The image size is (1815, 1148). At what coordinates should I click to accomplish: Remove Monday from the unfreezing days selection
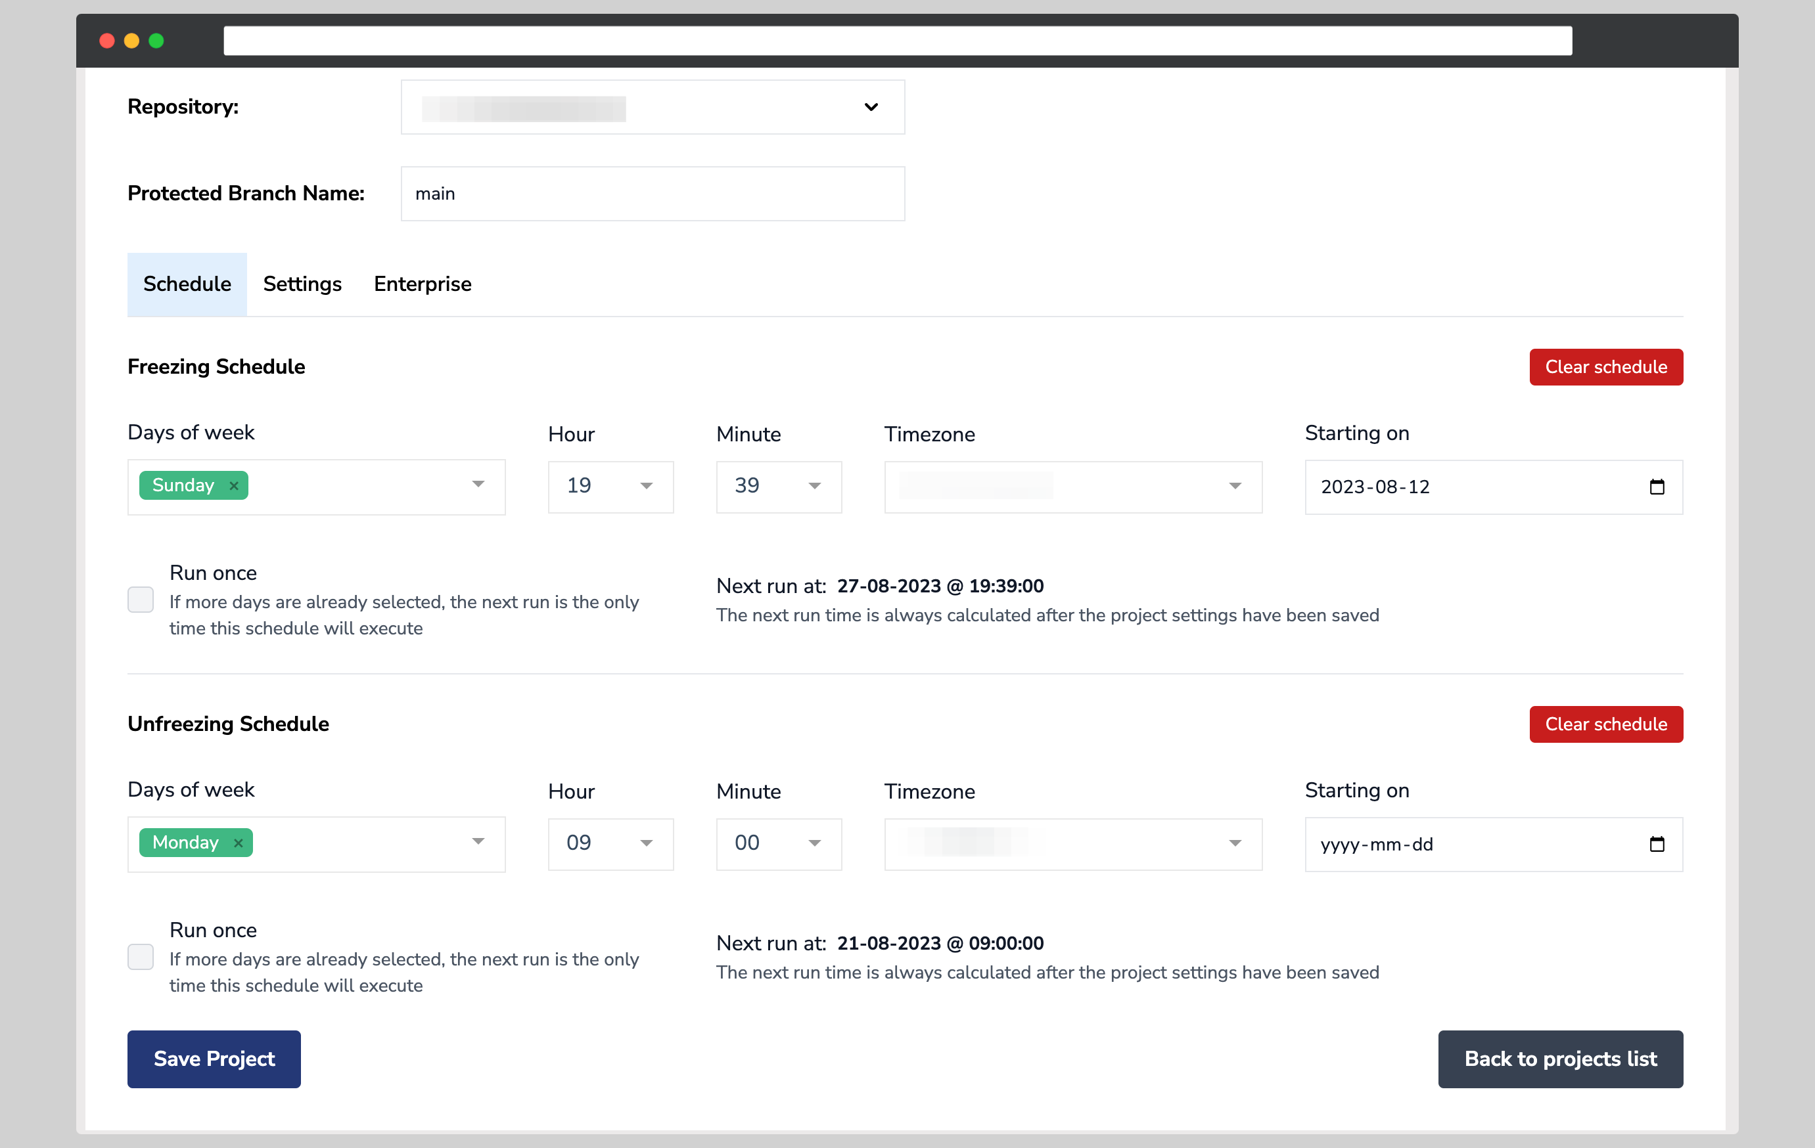tap(237, 842)
